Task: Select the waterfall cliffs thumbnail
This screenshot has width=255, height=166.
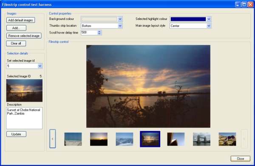Action: point(227,139)
